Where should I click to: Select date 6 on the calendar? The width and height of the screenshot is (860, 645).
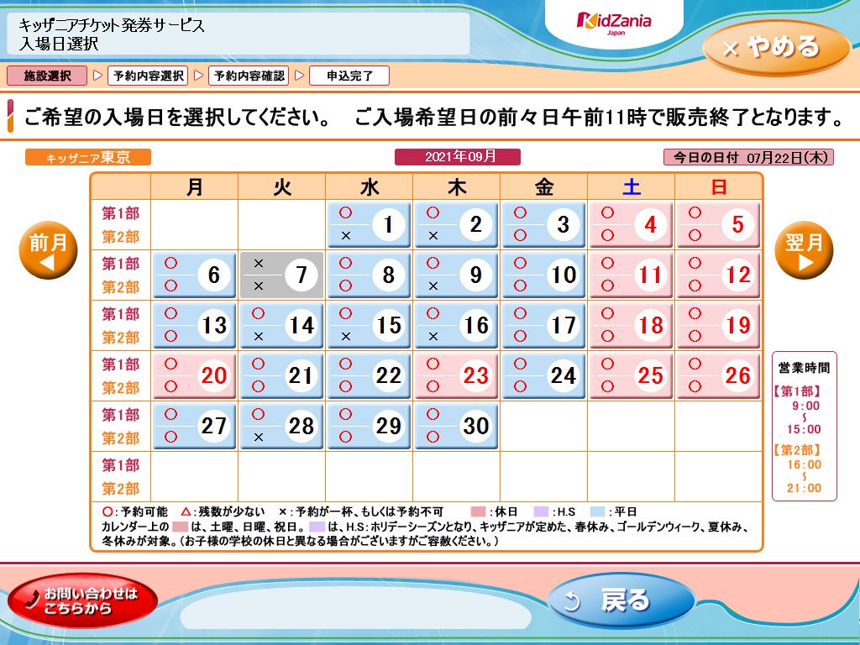[195, 275]
